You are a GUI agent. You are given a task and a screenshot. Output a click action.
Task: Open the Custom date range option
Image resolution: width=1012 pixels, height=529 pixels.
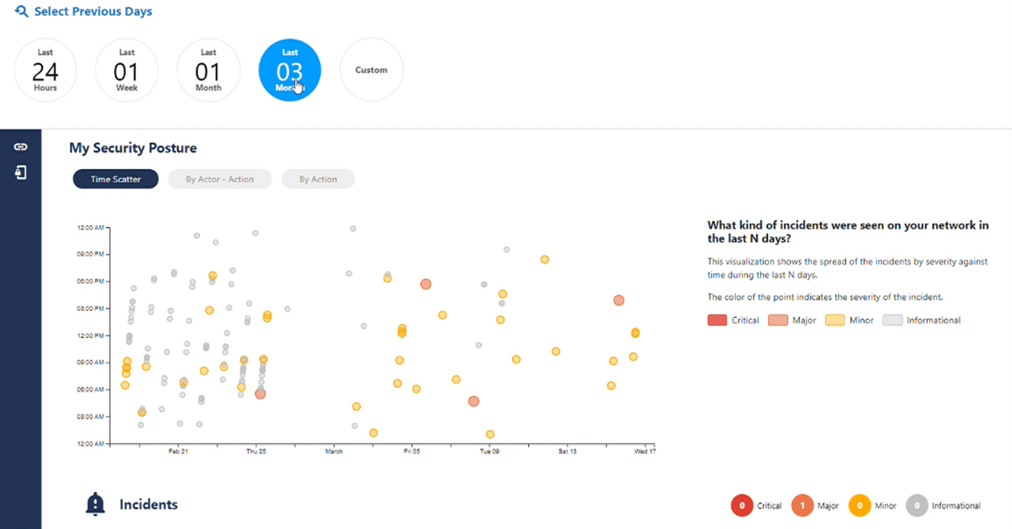[371, 70]
